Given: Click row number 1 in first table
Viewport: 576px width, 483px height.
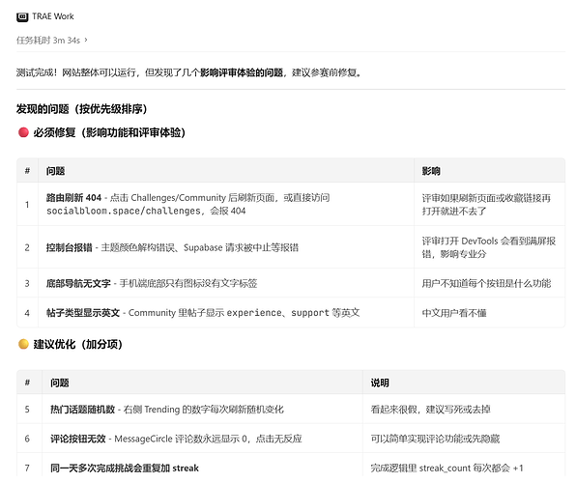Looking at the screenshot, I should (27, 205).
